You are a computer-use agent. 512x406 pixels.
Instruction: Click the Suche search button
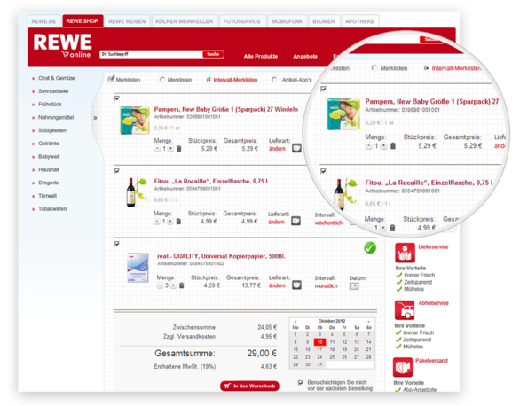[213, 54]
